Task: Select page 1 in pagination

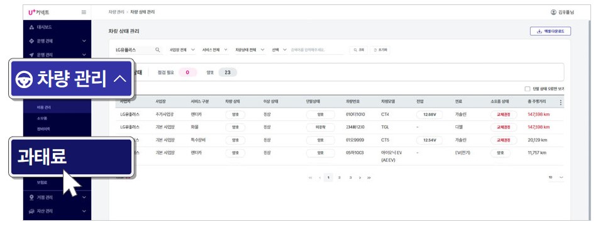Action: click(328, 177)
